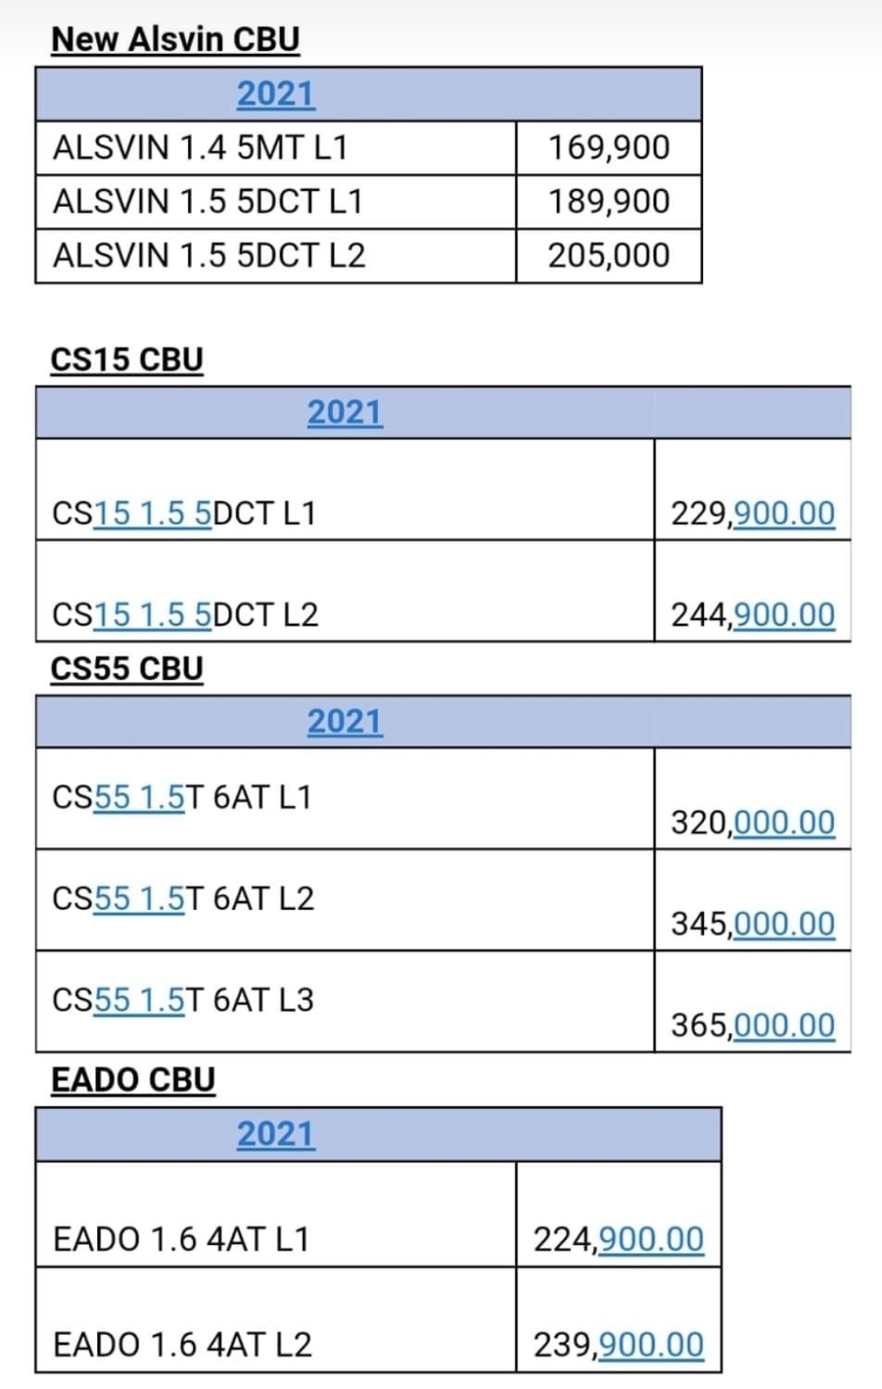The image size is (882, 1389).
Task: Click the 320,000.00 price link
Action: (x=784, y=822)
